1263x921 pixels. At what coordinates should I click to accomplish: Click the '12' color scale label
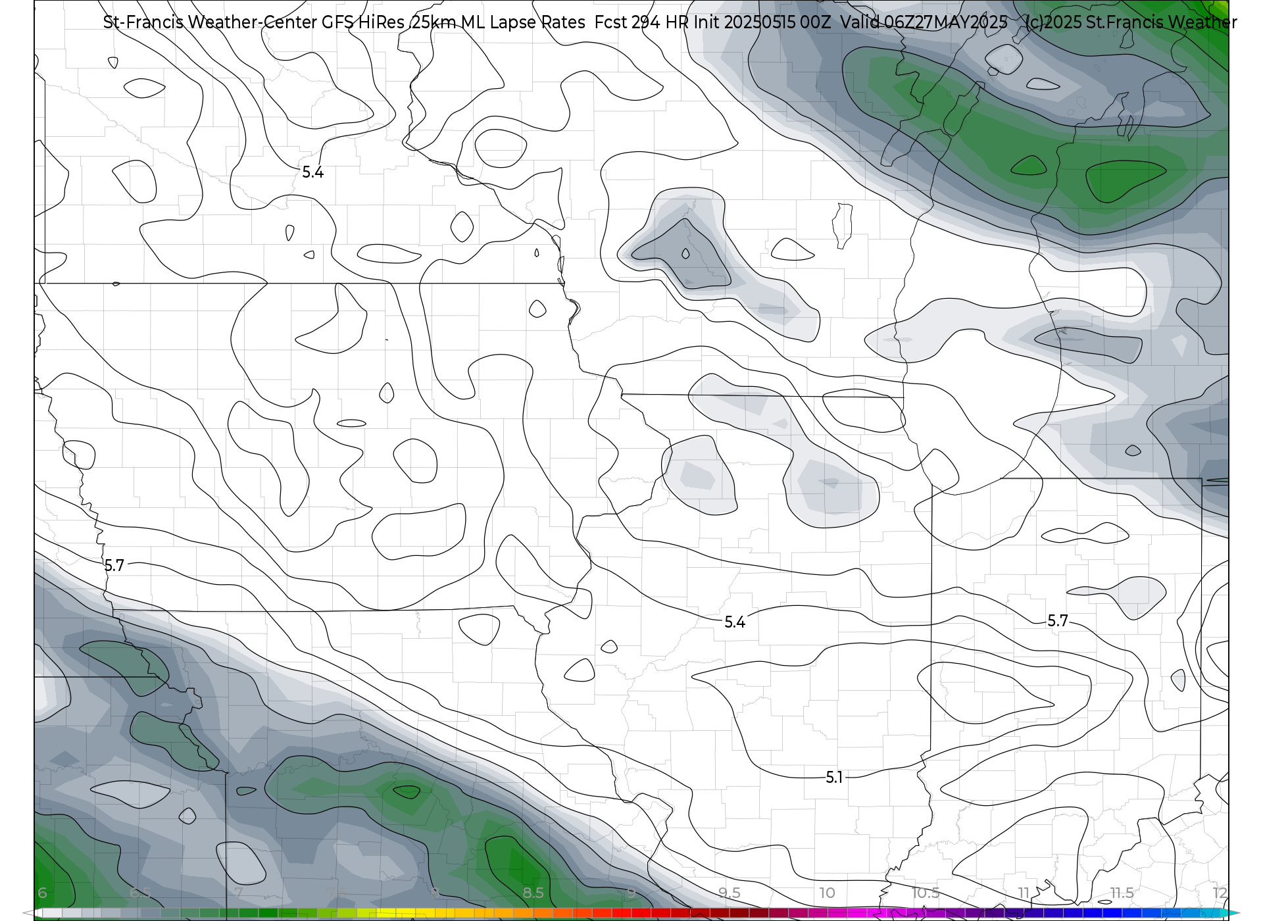tap(1220, 893)
